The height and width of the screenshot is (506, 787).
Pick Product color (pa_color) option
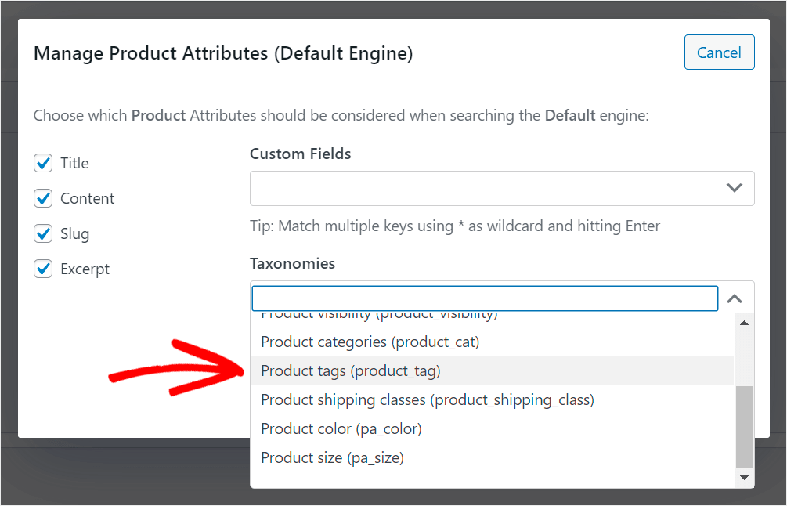[492, 429]
